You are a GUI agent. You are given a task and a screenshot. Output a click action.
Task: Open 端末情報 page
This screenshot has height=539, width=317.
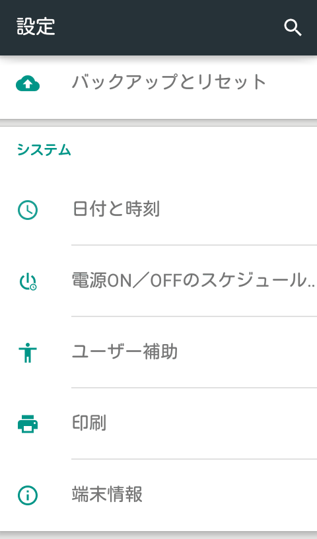pyautogui.click(x=158, y=495)
